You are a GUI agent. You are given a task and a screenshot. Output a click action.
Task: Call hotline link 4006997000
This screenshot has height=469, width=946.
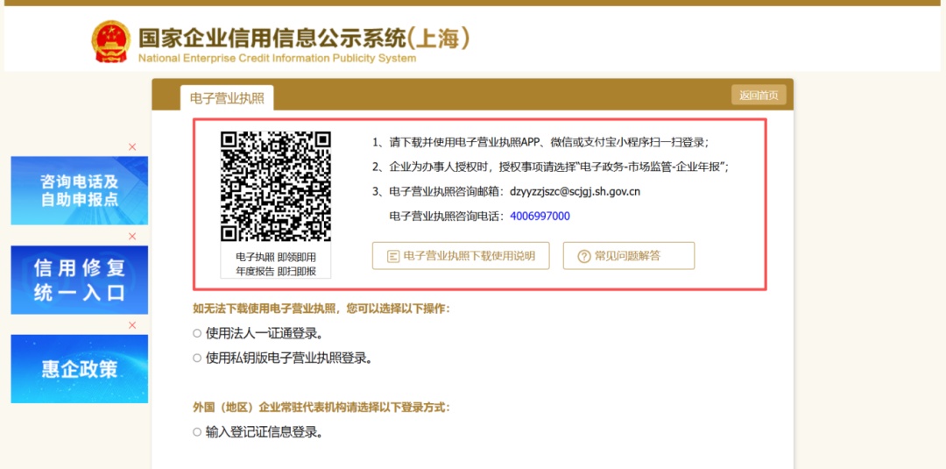540,216
